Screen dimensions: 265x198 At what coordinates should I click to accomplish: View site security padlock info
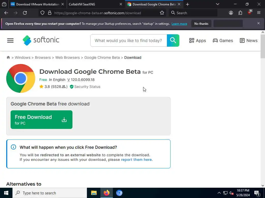50,13
